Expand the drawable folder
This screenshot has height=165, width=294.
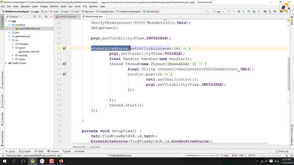coord(13,44)
